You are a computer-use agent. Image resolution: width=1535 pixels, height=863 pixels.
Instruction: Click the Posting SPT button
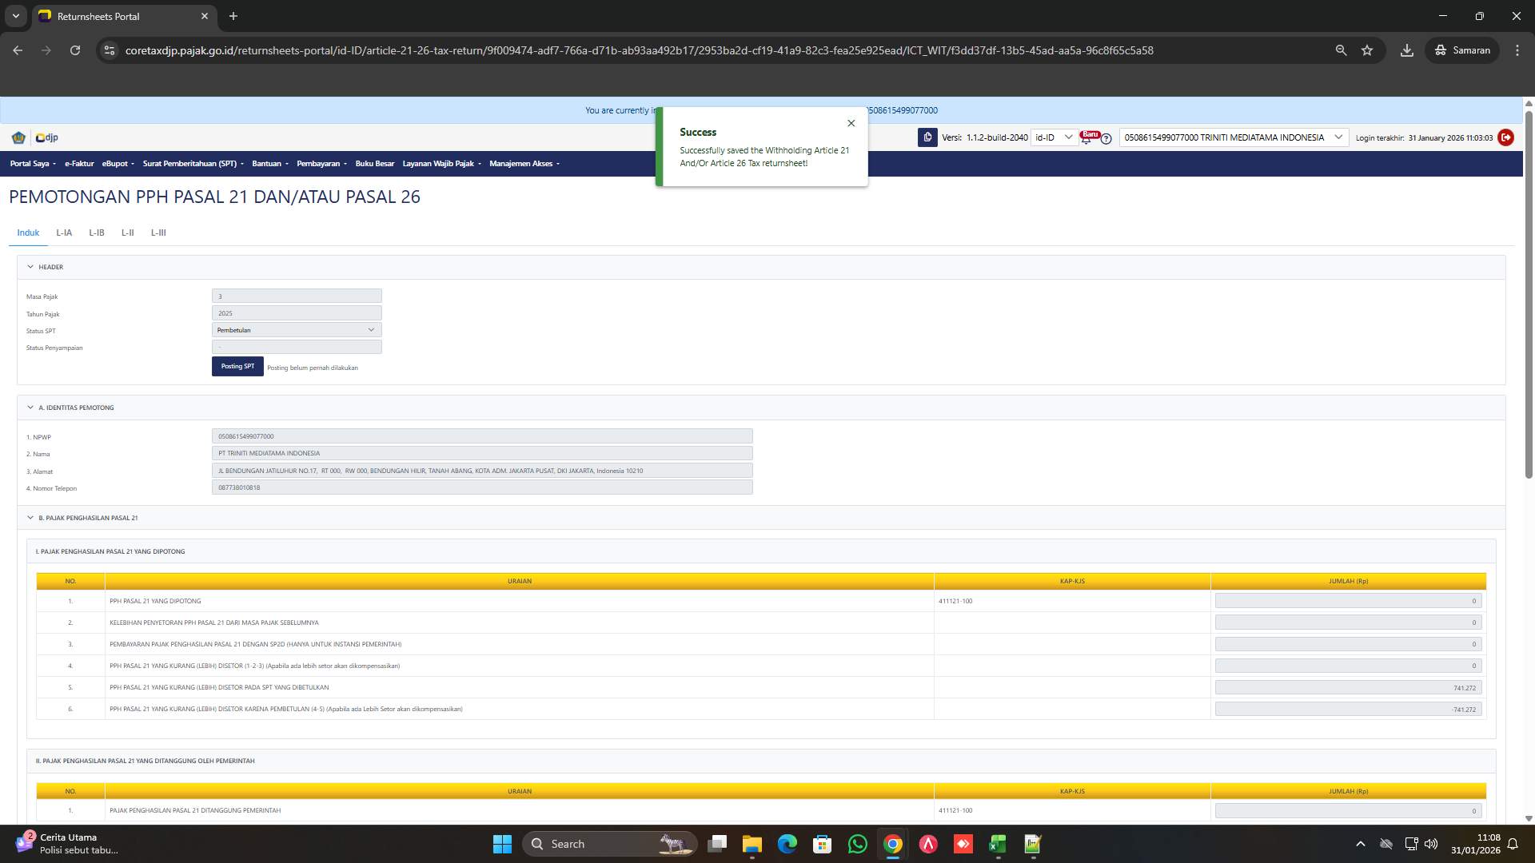coord(237,366)
